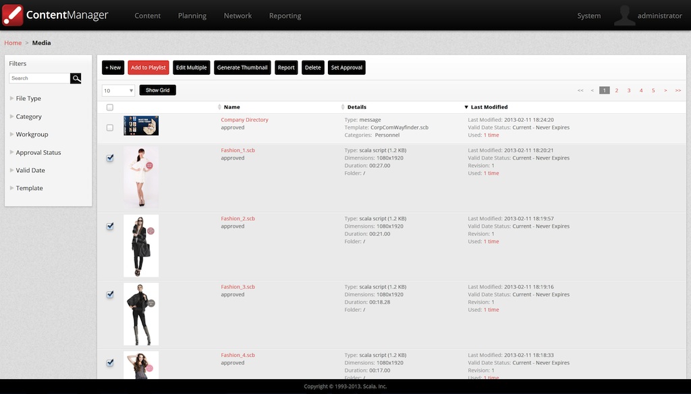Open the Planning menu
This screenshot has width=691, height=394.
[x=192, y=15]
